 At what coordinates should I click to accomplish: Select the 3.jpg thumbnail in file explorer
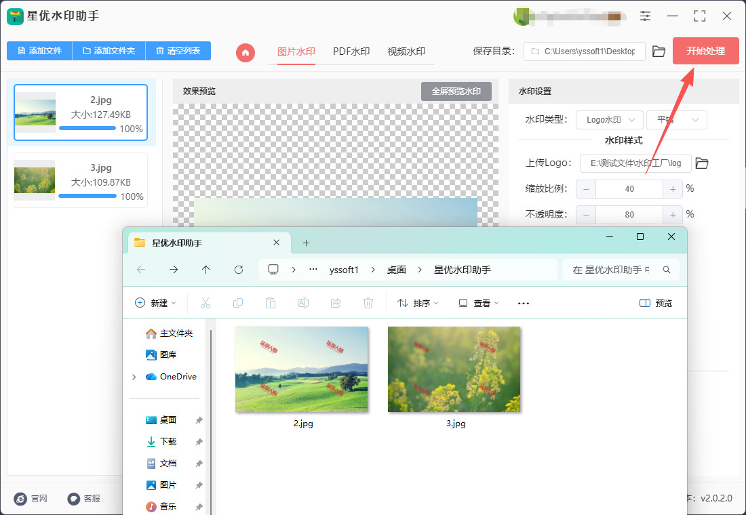pyautogui.click(x=454, y=369)
